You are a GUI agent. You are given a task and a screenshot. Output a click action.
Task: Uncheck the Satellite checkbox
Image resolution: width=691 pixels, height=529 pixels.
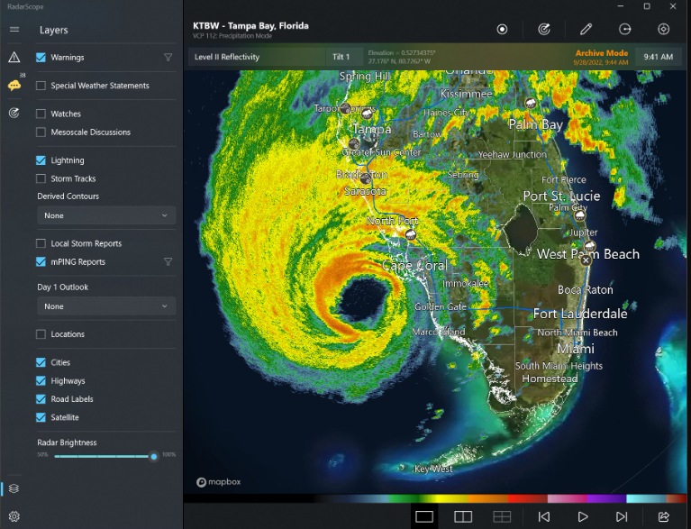tap(41, 417)
